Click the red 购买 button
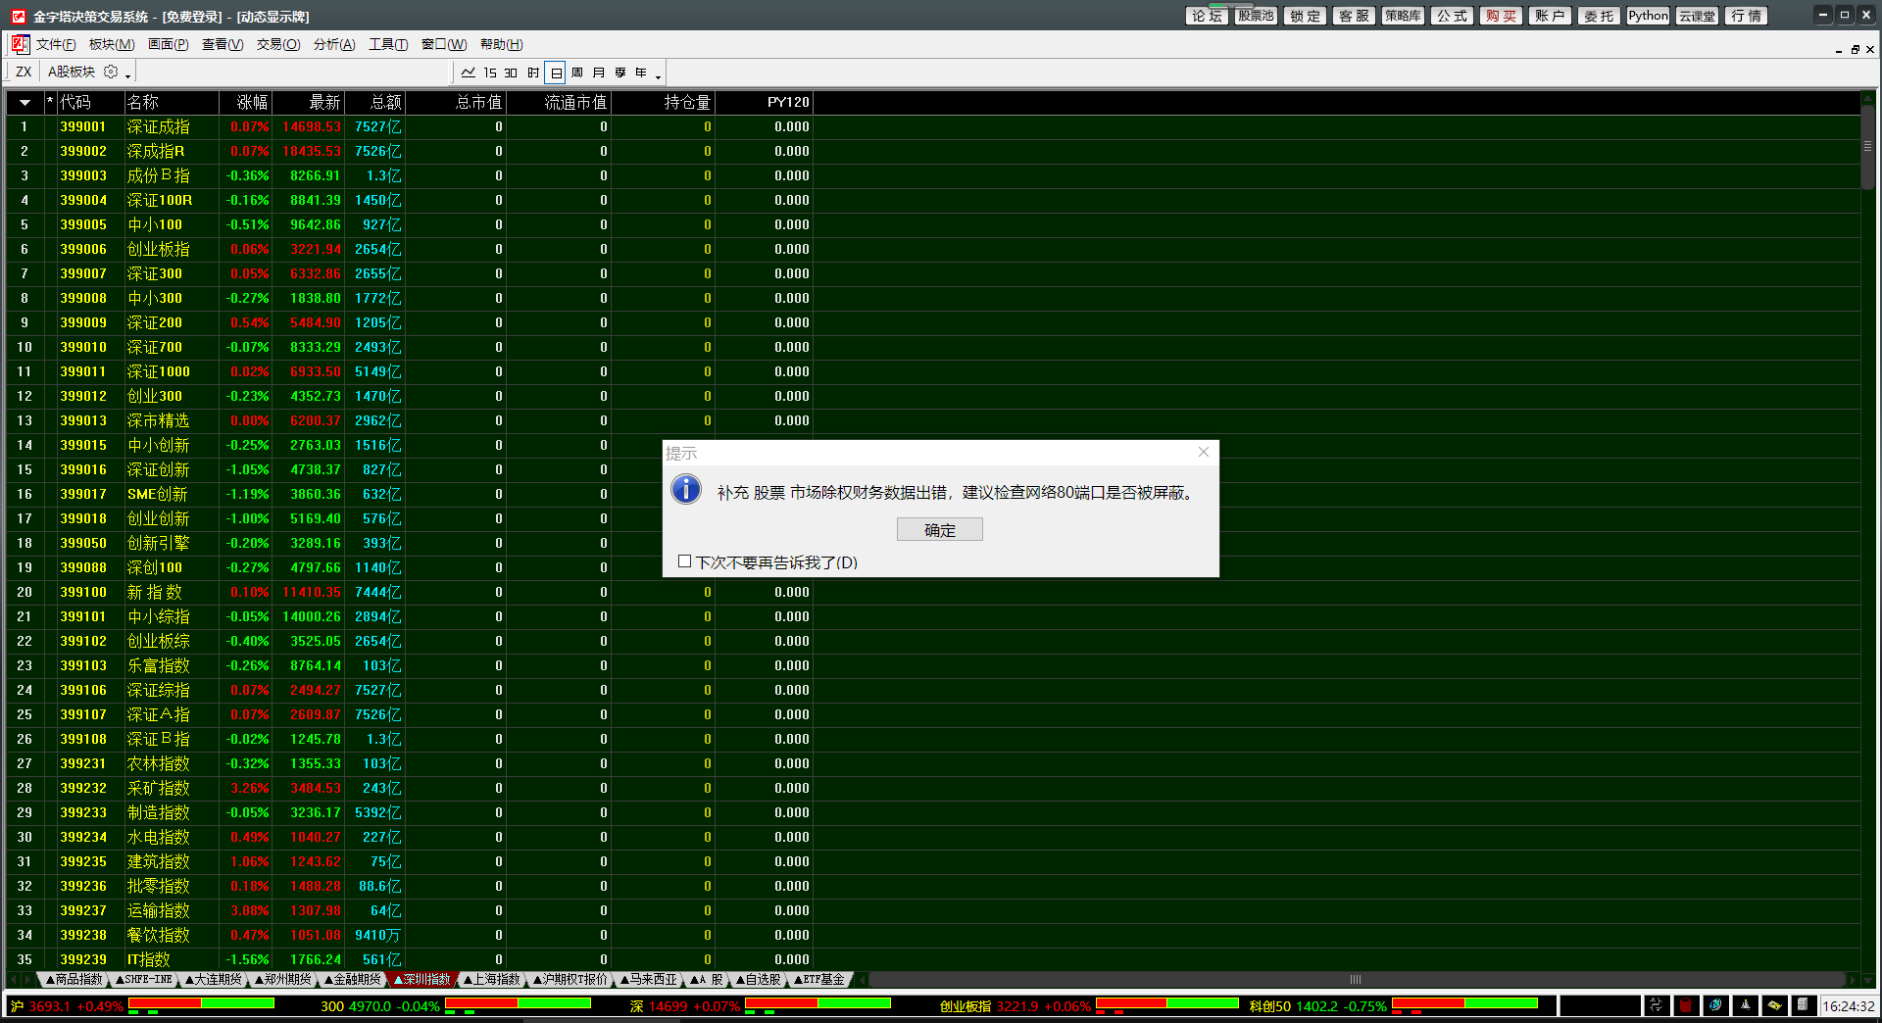 [1501, 16]
